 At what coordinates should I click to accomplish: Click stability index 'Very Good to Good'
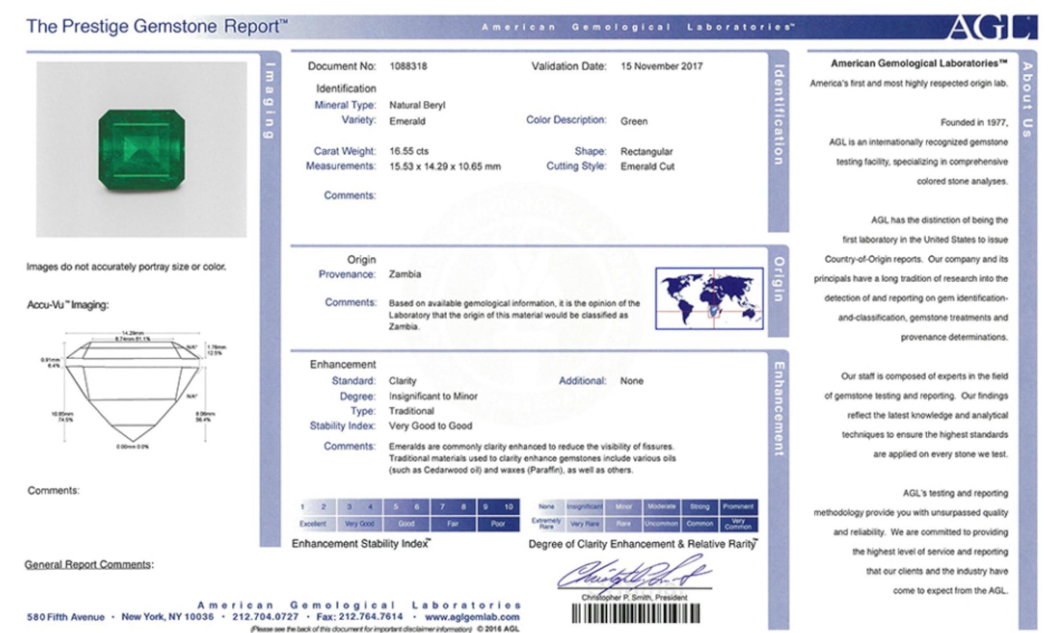(x=431, y=426)
